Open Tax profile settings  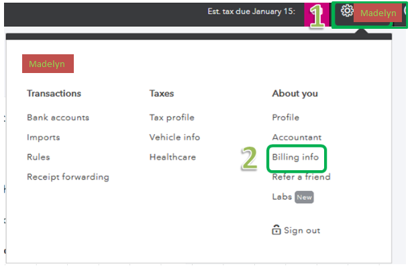click(172, 118)
